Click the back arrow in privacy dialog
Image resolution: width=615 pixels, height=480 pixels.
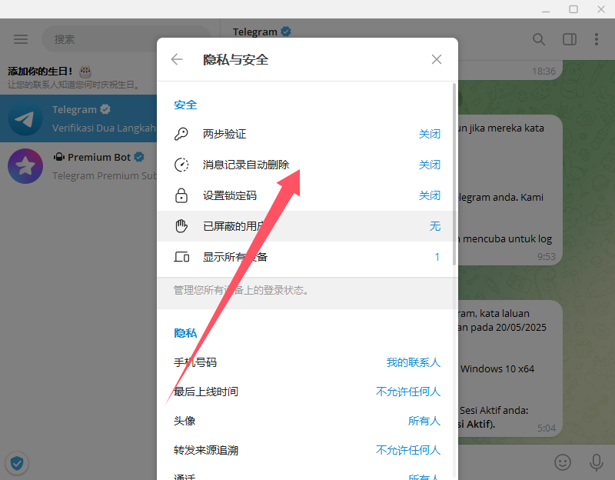point(177,59)
